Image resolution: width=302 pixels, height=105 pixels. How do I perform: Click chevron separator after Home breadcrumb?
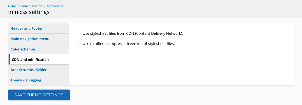pos(19,6)
